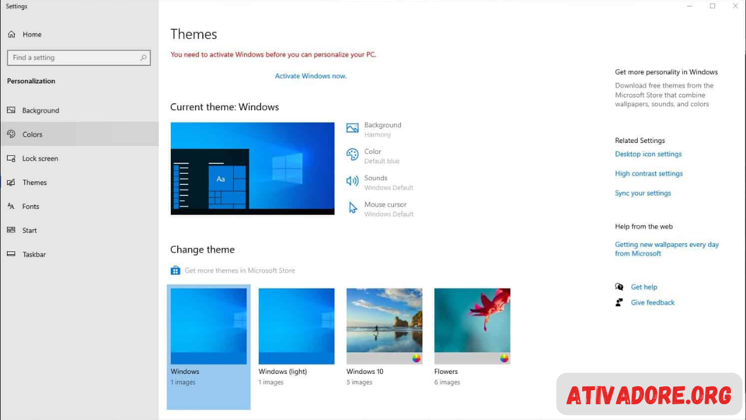Click the color wheel badge on Flowers theme
Viewport: 746px width, 420px height.
point(504,358)
